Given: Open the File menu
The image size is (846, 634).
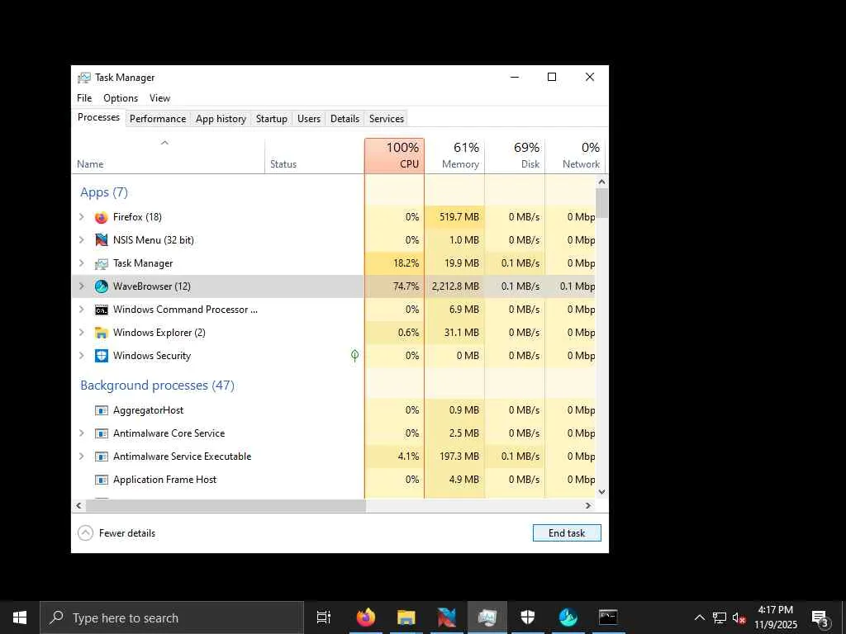Looking at the screenshot, I should pyautogui.click(x=84, y=98).
